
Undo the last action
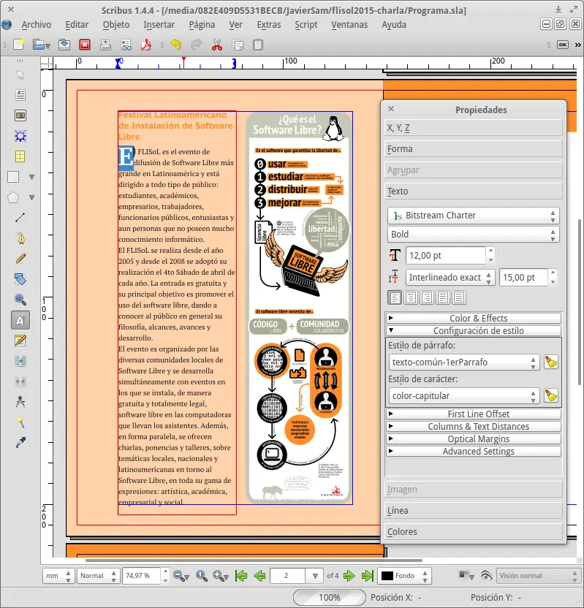tap(176, 45)
